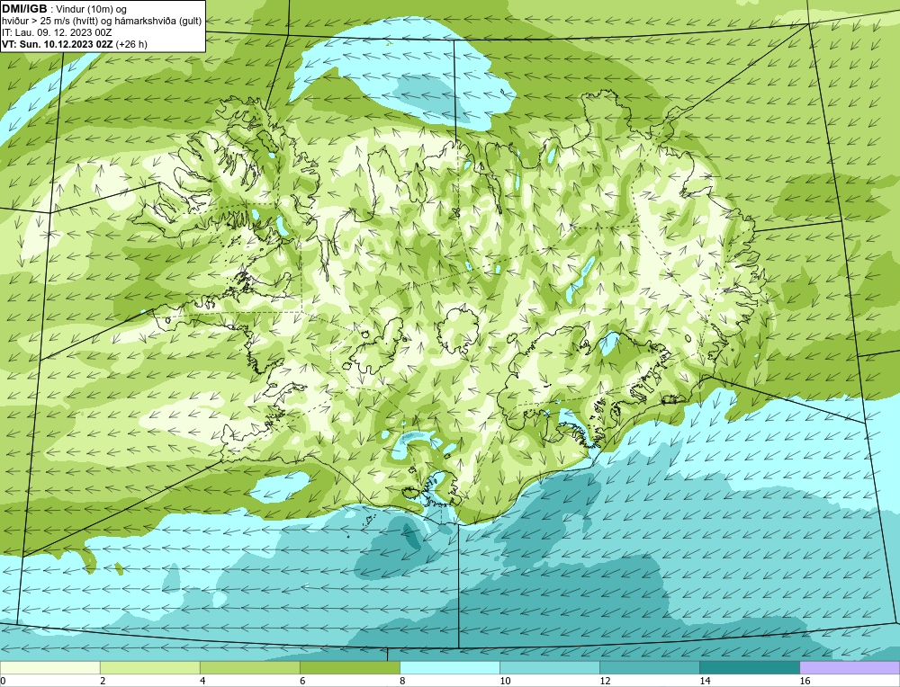Screen dimensions: 900x687
Task: Click the green 4–6 m/s legend swatch
Action: (x=249, y=667)
